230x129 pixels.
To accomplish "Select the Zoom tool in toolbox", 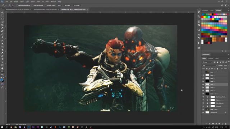I will pos(2,71).
